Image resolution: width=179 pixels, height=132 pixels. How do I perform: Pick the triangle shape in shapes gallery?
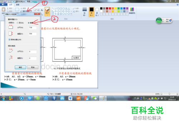coord(69,9)
